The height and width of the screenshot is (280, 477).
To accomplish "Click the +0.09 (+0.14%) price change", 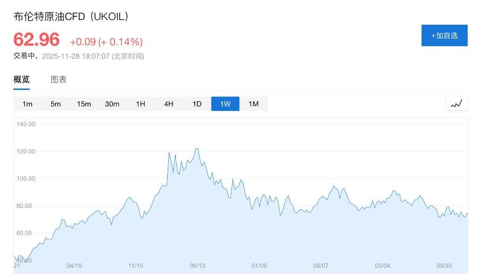I will 106,42.
